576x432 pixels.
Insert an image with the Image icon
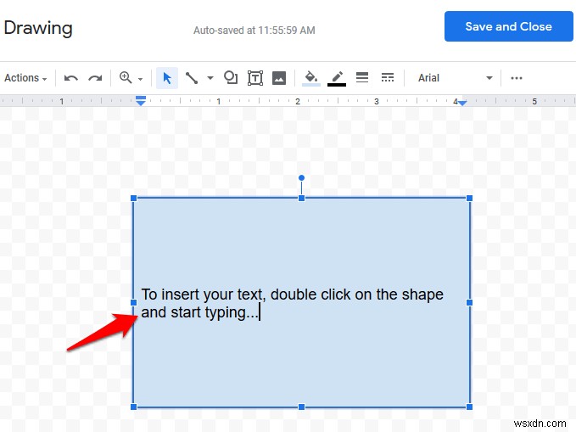[x=279, y=78]
